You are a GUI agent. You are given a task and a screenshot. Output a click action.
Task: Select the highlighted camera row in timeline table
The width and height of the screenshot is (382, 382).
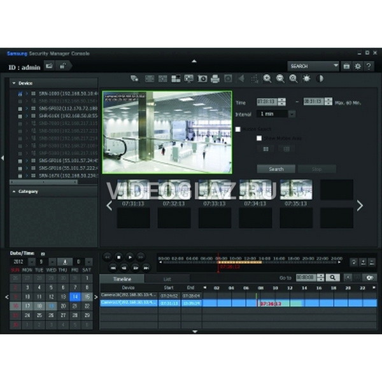point(151,303)
